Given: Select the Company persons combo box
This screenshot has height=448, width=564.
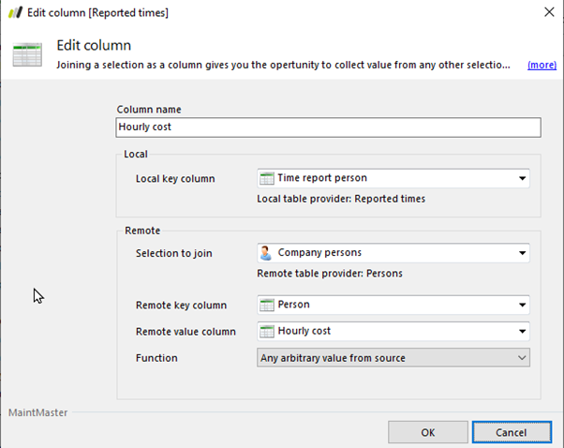Looking at the screenshot, I should coord(393,253).
